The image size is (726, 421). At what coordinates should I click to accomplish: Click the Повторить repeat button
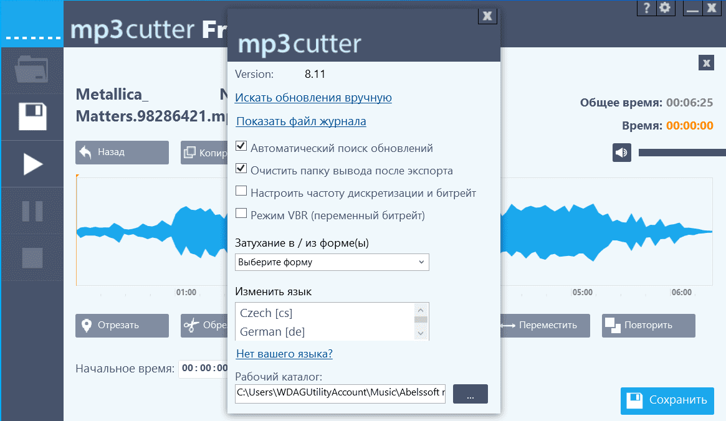click(649, 325)
